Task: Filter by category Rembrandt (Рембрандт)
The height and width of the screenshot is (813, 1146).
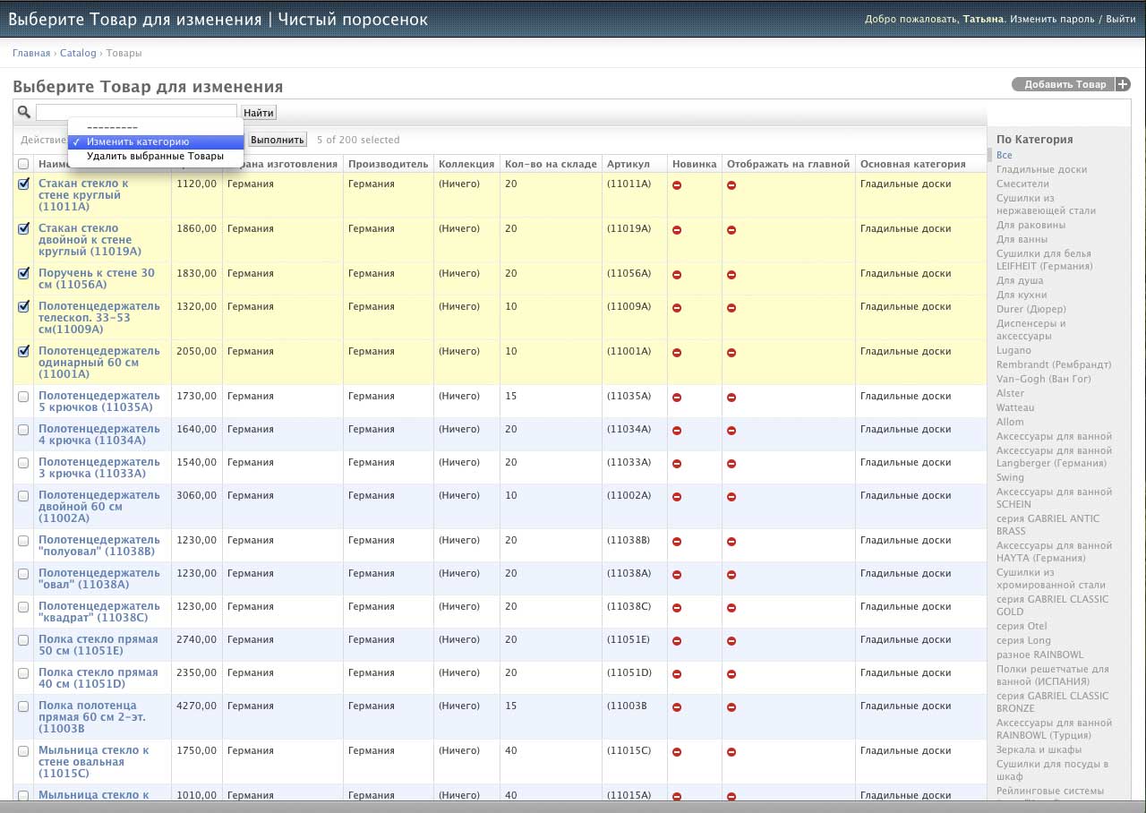Action: click(1054, 364)
